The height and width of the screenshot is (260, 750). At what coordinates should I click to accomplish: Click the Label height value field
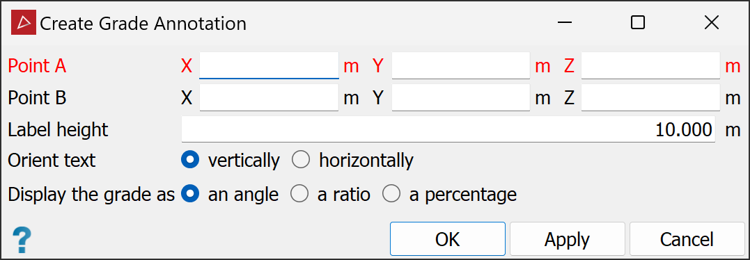click(448, 129)
